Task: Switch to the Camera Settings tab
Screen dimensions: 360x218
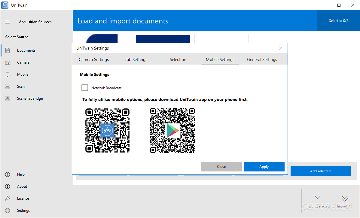Action: click(94, 59)
